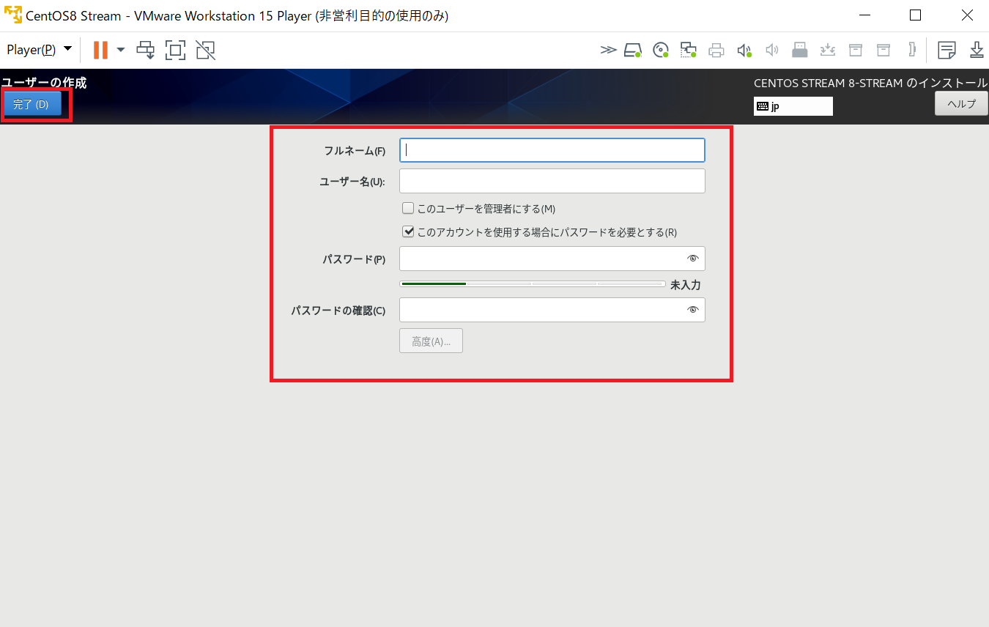
Task: Click the bracket-shaped device icon
Action: (x=911, y=50)
